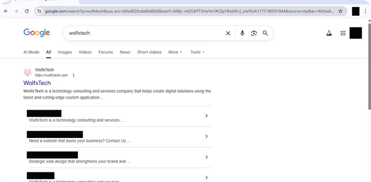
Task: Bookmark this page with star icon
Action: [340, 11]
